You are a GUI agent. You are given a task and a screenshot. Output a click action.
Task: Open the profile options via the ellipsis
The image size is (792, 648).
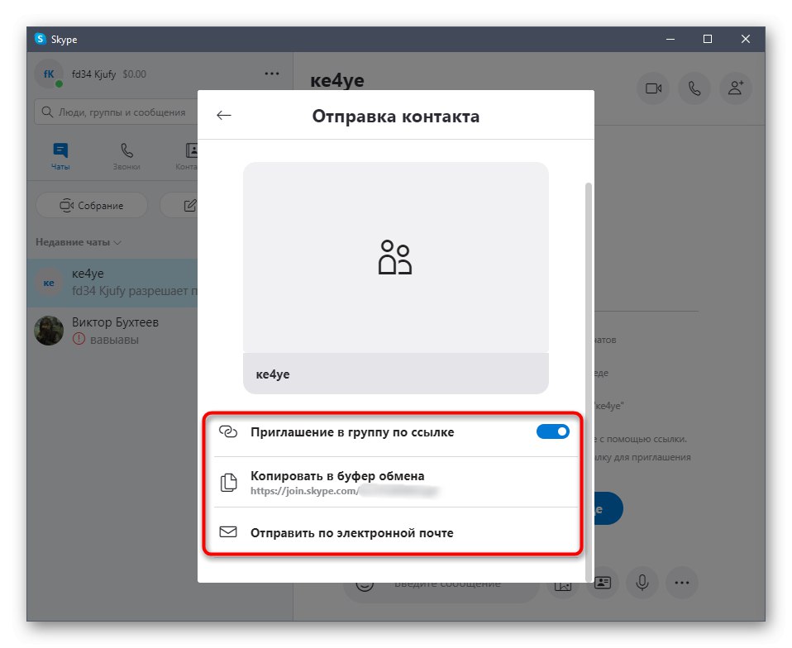tap(271, 74)
